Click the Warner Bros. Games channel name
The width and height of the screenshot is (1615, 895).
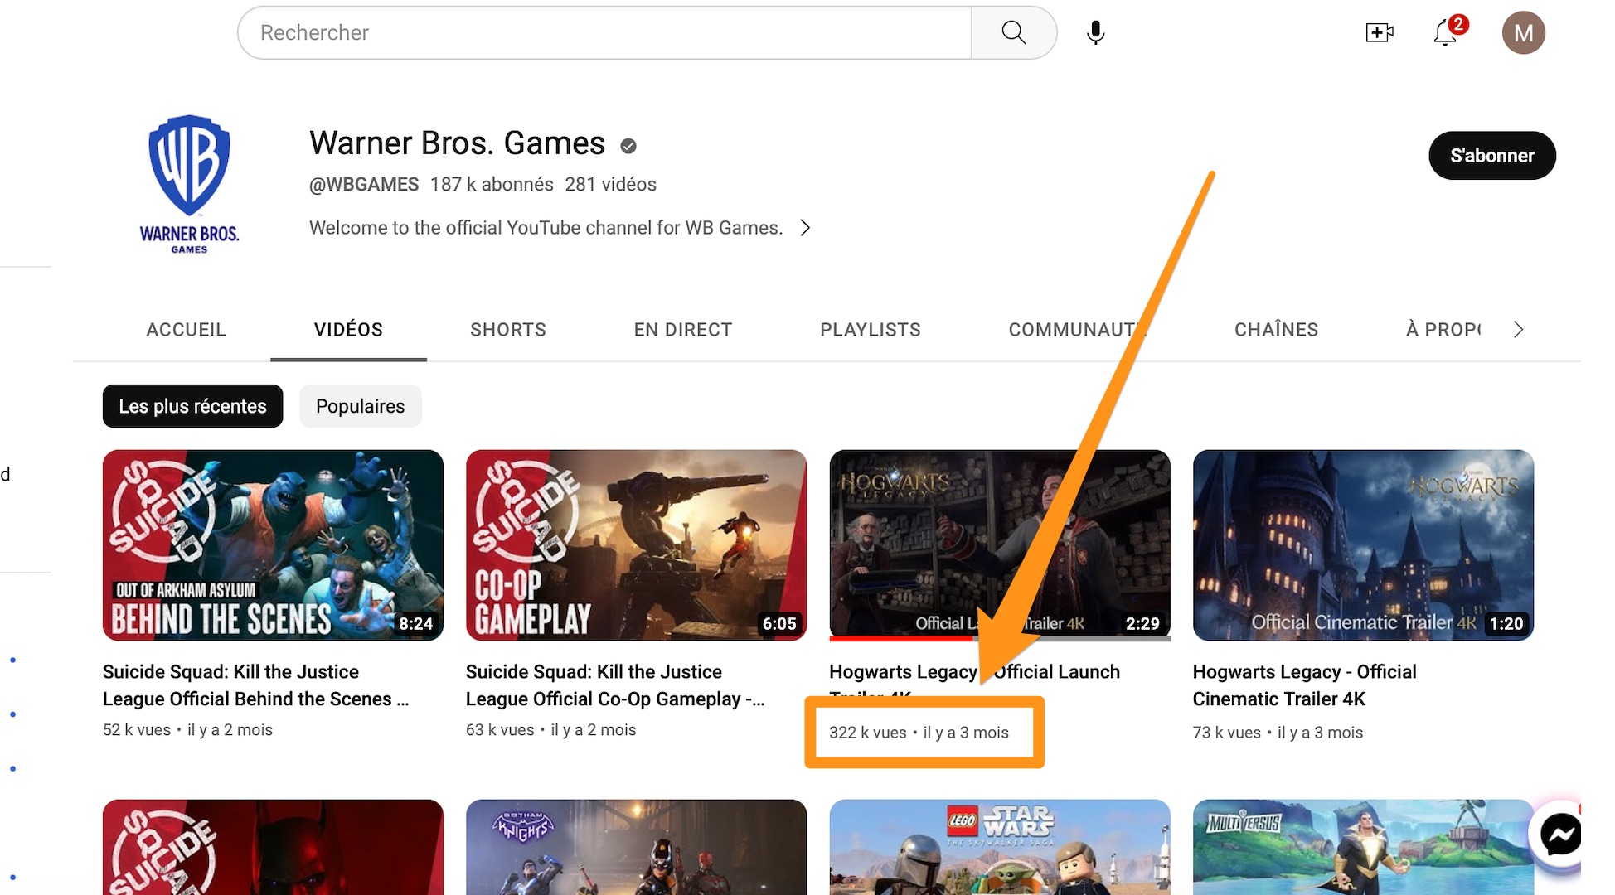[x=457, y=143]
